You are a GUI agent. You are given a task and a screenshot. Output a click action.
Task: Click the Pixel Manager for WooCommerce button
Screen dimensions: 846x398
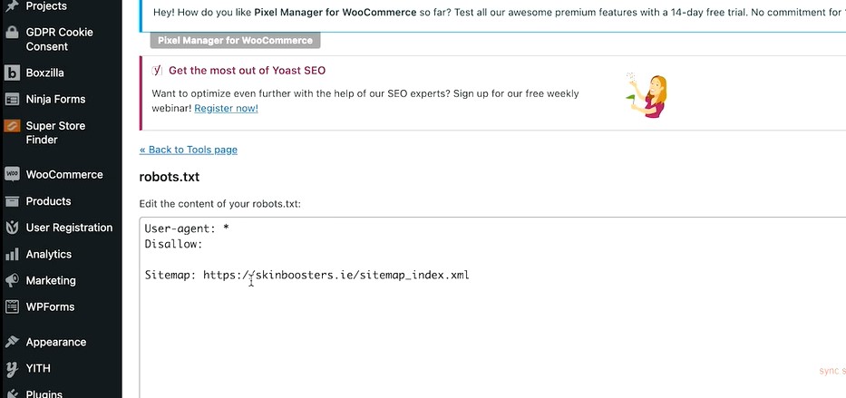pyautogui.click(x=235, y=41)
